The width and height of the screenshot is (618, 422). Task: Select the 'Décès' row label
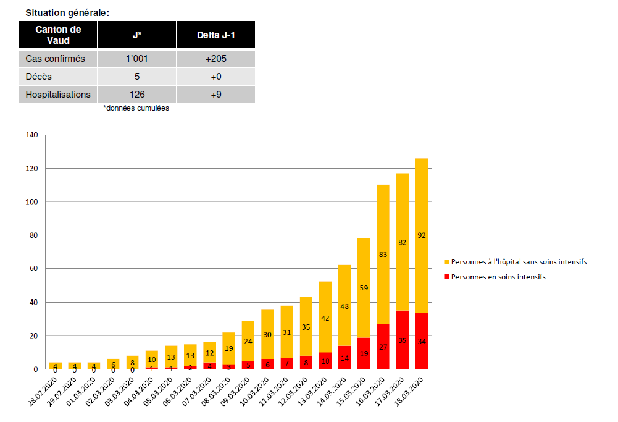pos(58,77)
